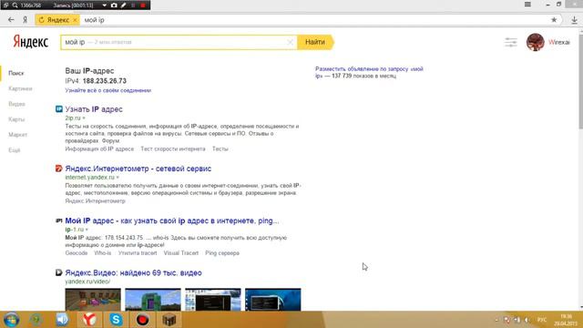Open the "Тесты" sitelink
The image size is (583, 328).
[220, 149]
